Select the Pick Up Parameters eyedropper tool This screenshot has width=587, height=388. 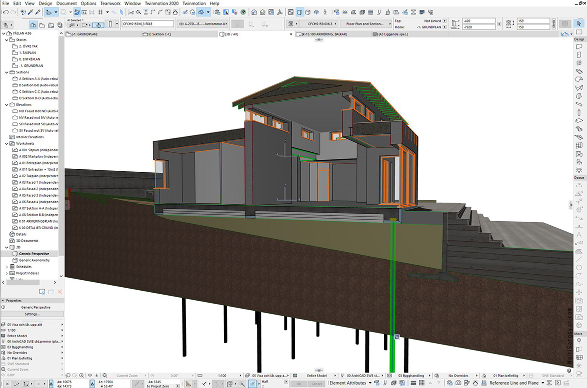click(30, 12)
